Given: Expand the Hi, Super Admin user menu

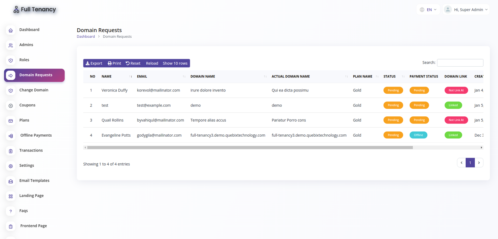Looking at the screenshot, I should tap(466, 10).
